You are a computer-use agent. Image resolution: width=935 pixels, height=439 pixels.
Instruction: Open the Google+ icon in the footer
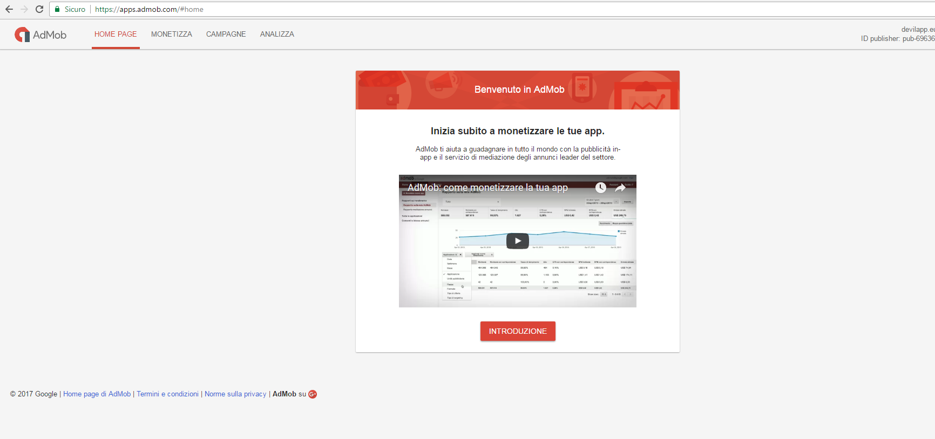[x=313, y=394]
